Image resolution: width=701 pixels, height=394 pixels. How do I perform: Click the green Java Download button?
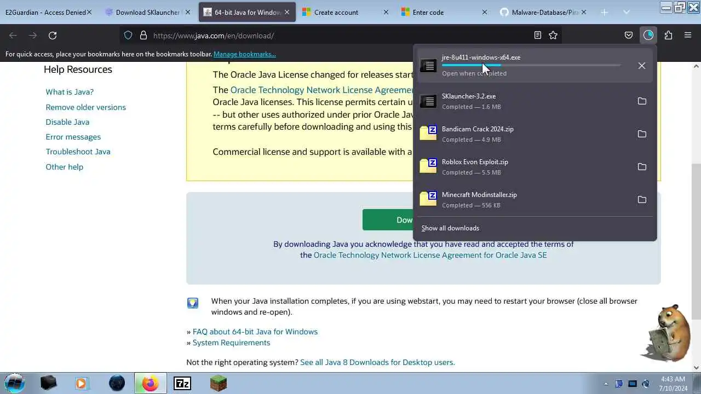[x=388, y=219]
